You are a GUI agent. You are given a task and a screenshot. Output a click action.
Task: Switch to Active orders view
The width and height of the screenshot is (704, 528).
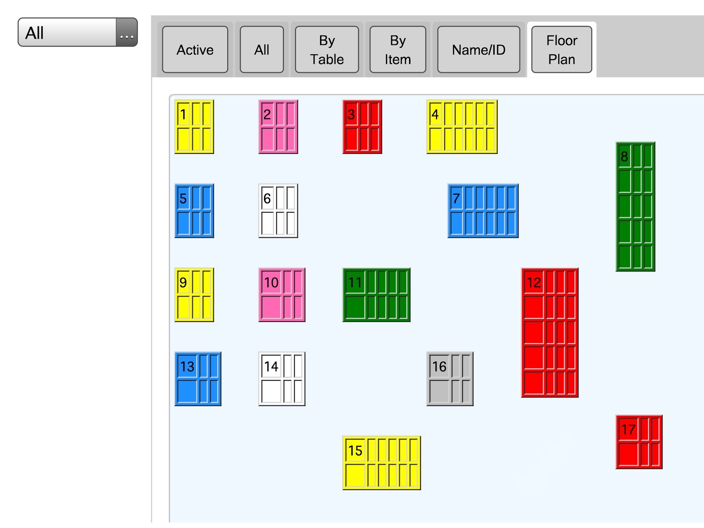(196, 49)
